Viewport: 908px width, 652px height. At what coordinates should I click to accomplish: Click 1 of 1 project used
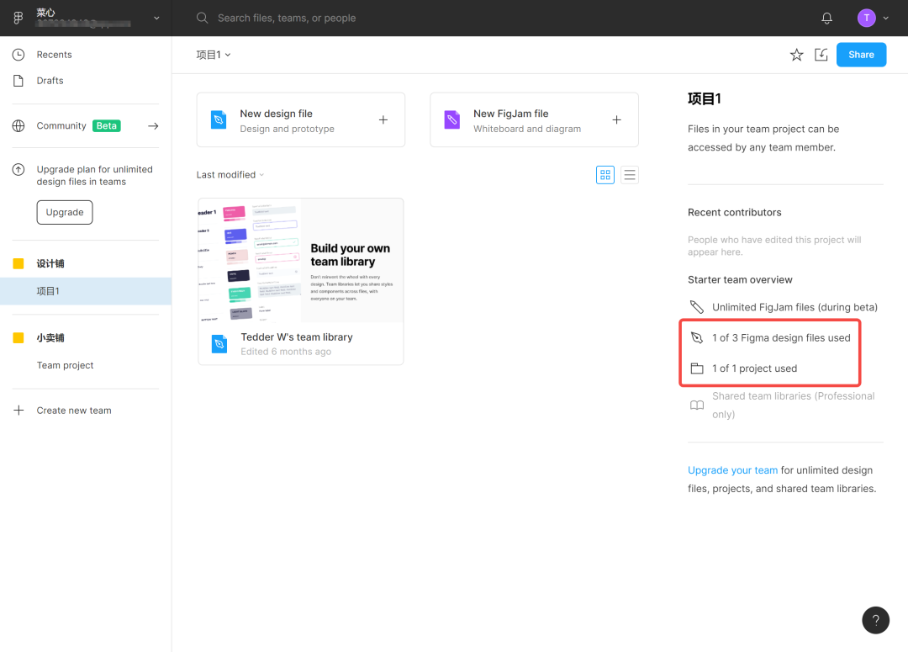point(754,368)
